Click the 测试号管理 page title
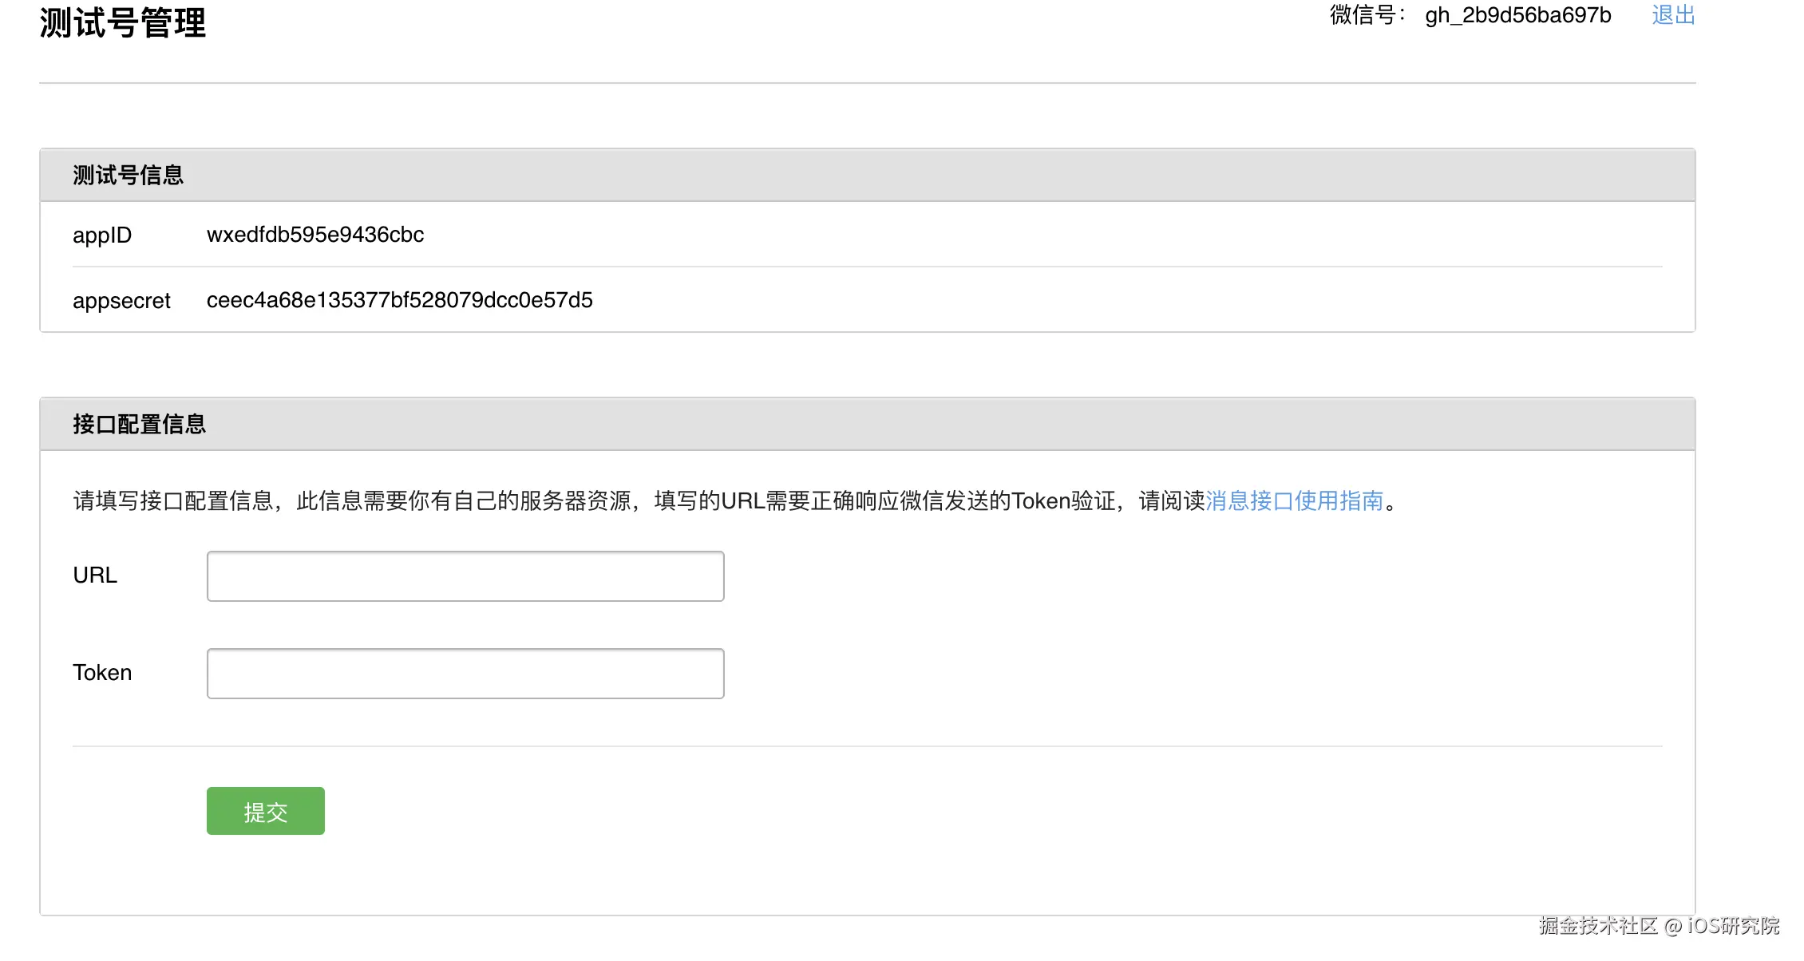Viewport: 1804px width, 961px height. tap(123, 22)
